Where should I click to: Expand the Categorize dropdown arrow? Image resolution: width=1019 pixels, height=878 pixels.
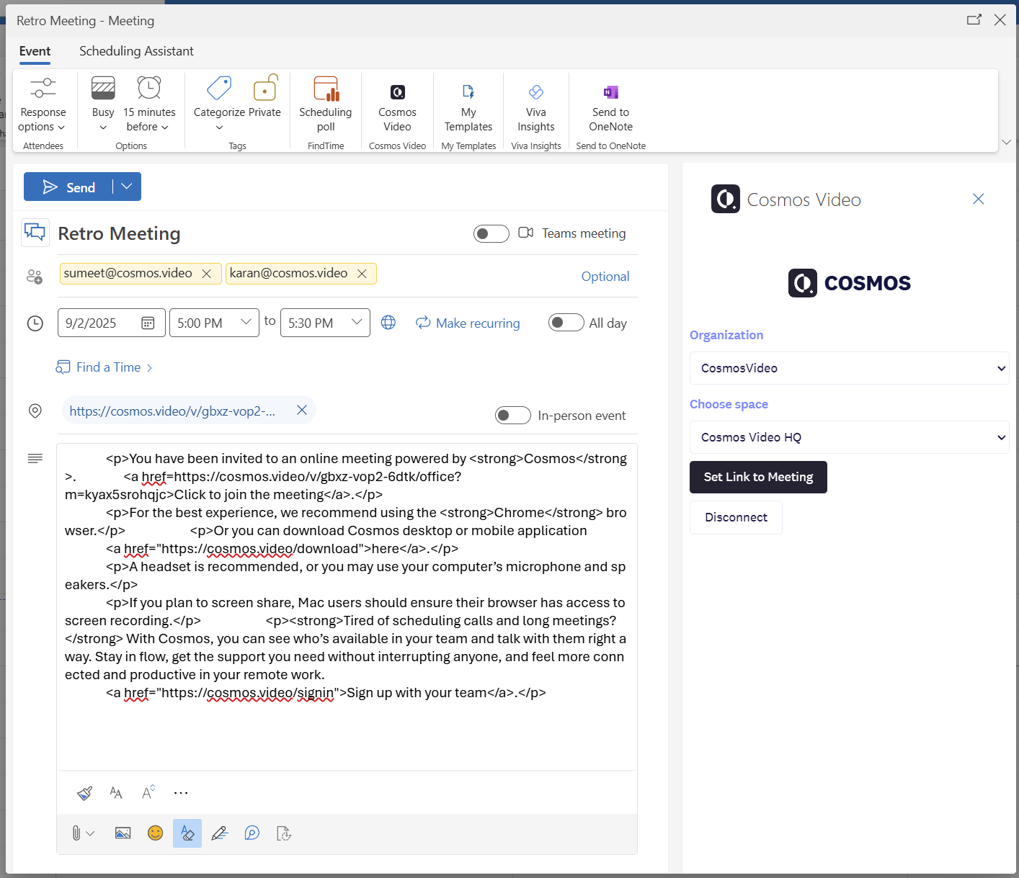pos(219,127)
